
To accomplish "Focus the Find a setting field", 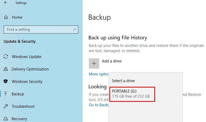I will (41, 30).
